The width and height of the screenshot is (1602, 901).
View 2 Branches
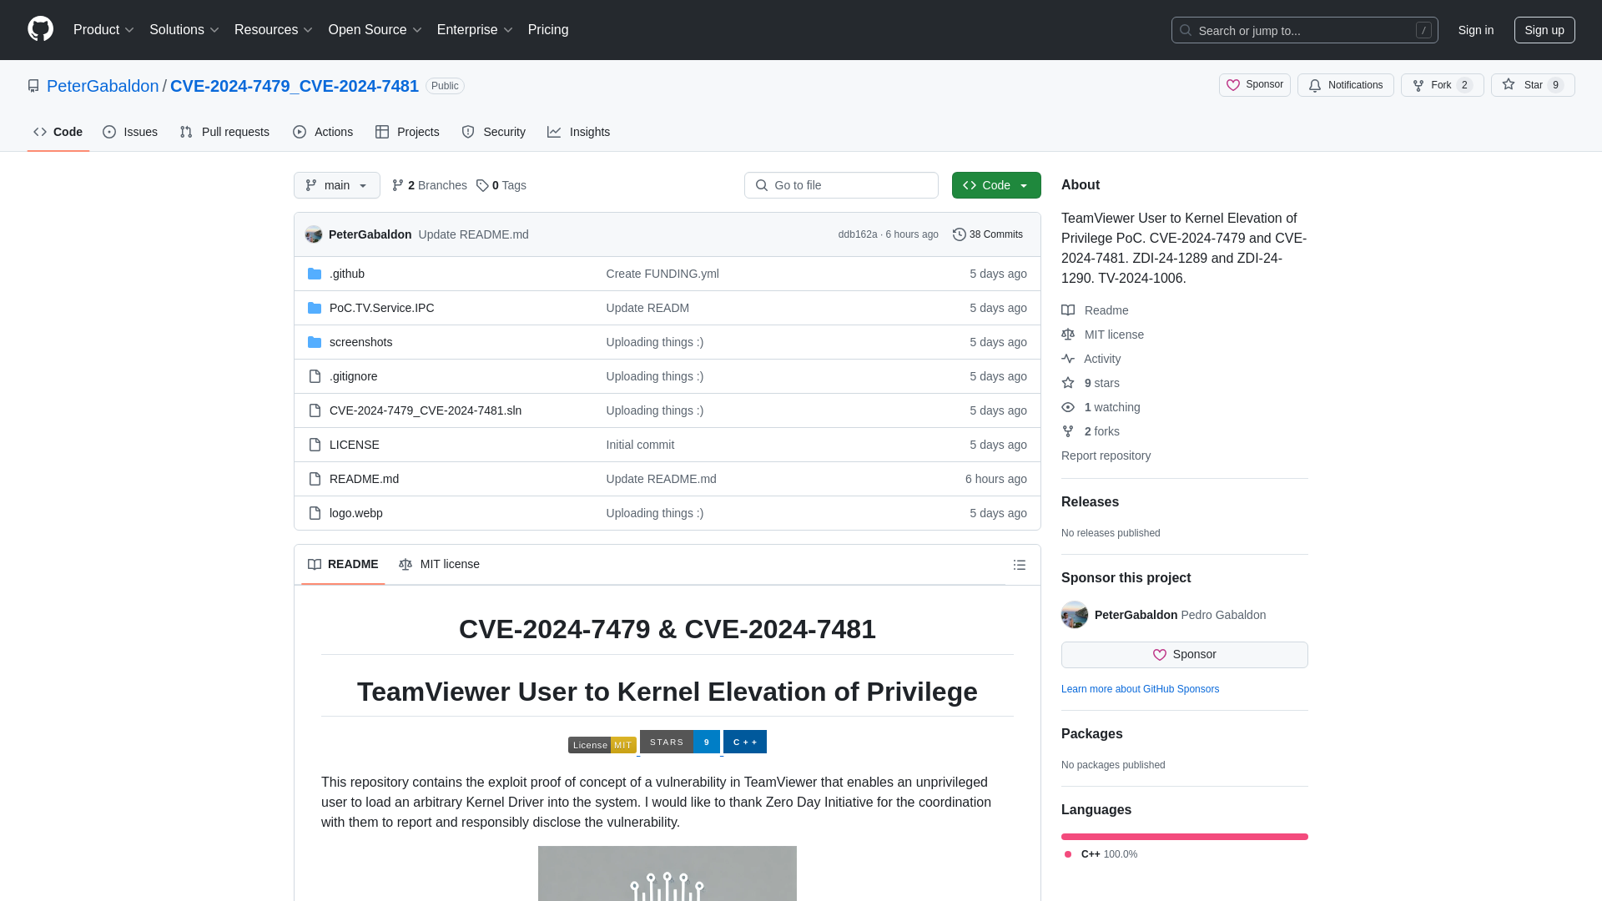pyautogui.click(x=429, y=185)
